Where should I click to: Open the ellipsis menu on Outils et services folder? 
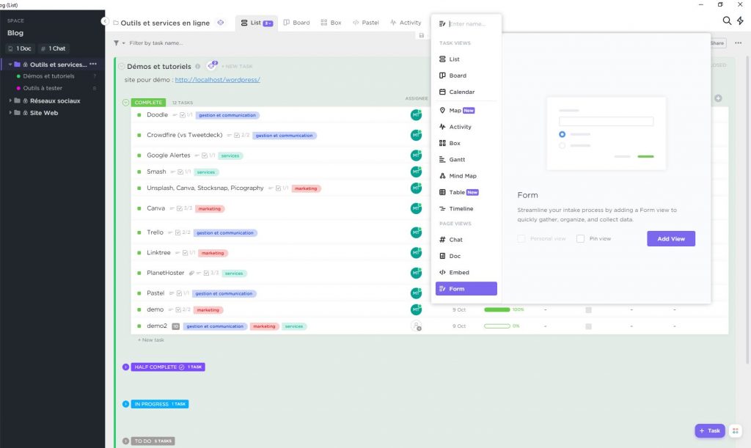pos(93,64)
